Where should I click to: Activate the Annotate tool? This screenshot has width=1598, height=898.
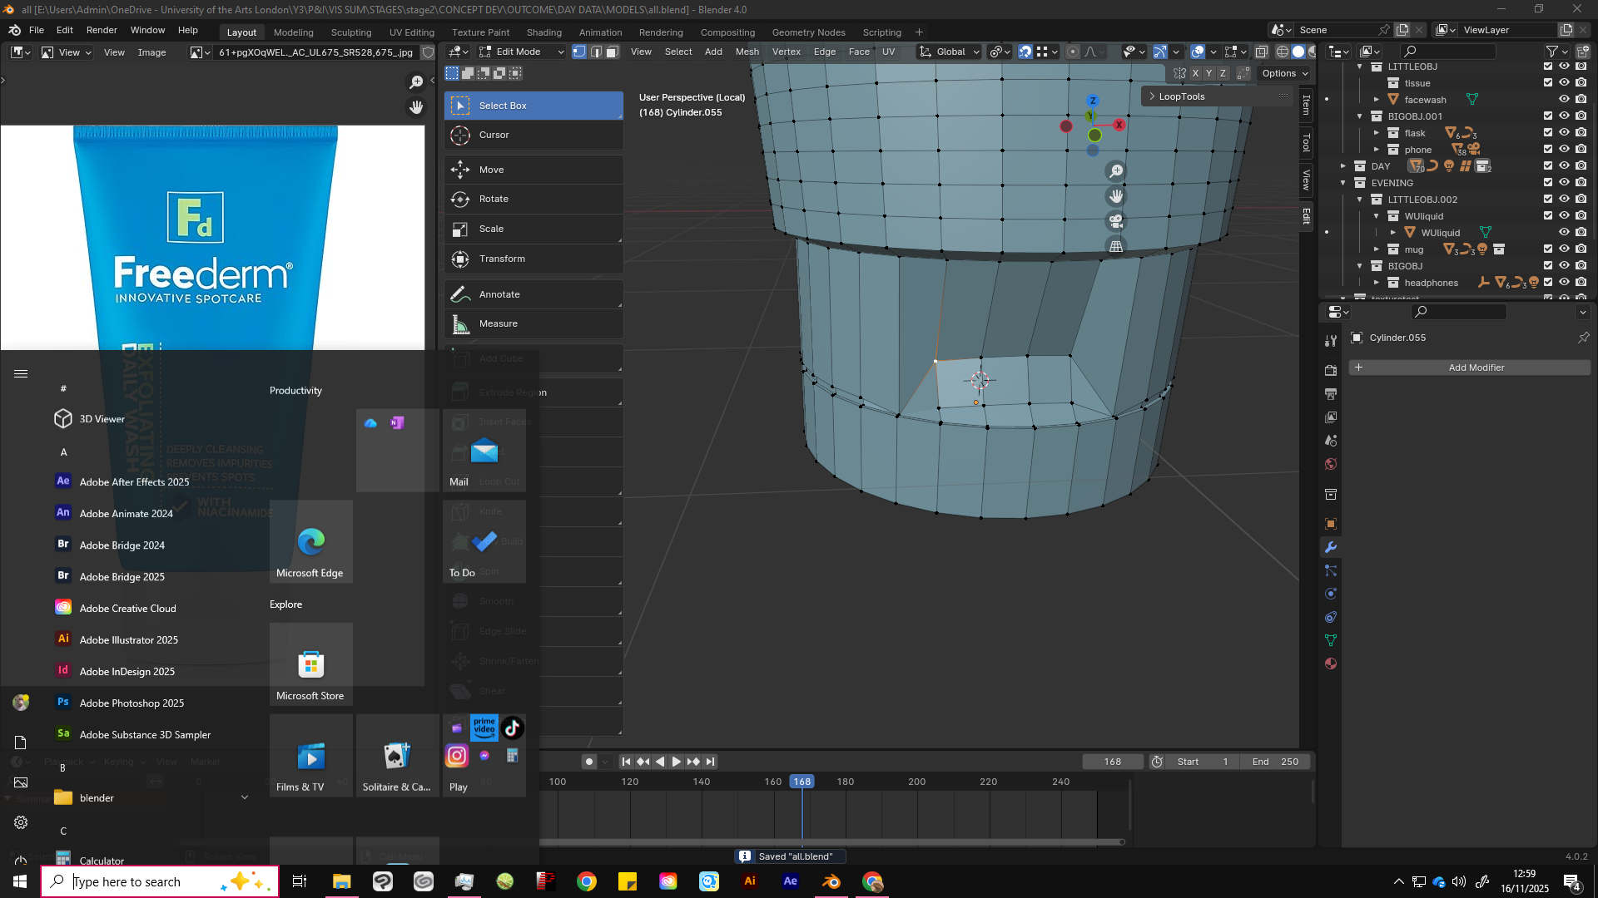(533, 294)
